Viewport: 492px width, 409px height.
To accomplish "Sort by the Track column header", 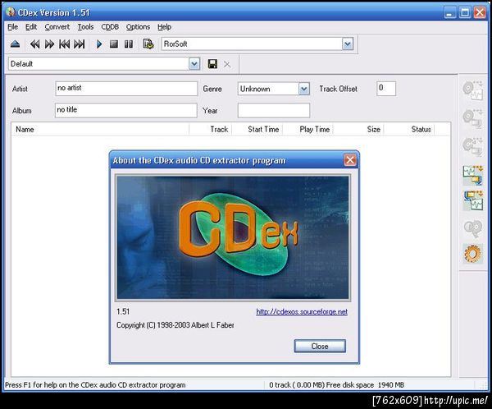I will pyautogui.click(x=211, y=129).
